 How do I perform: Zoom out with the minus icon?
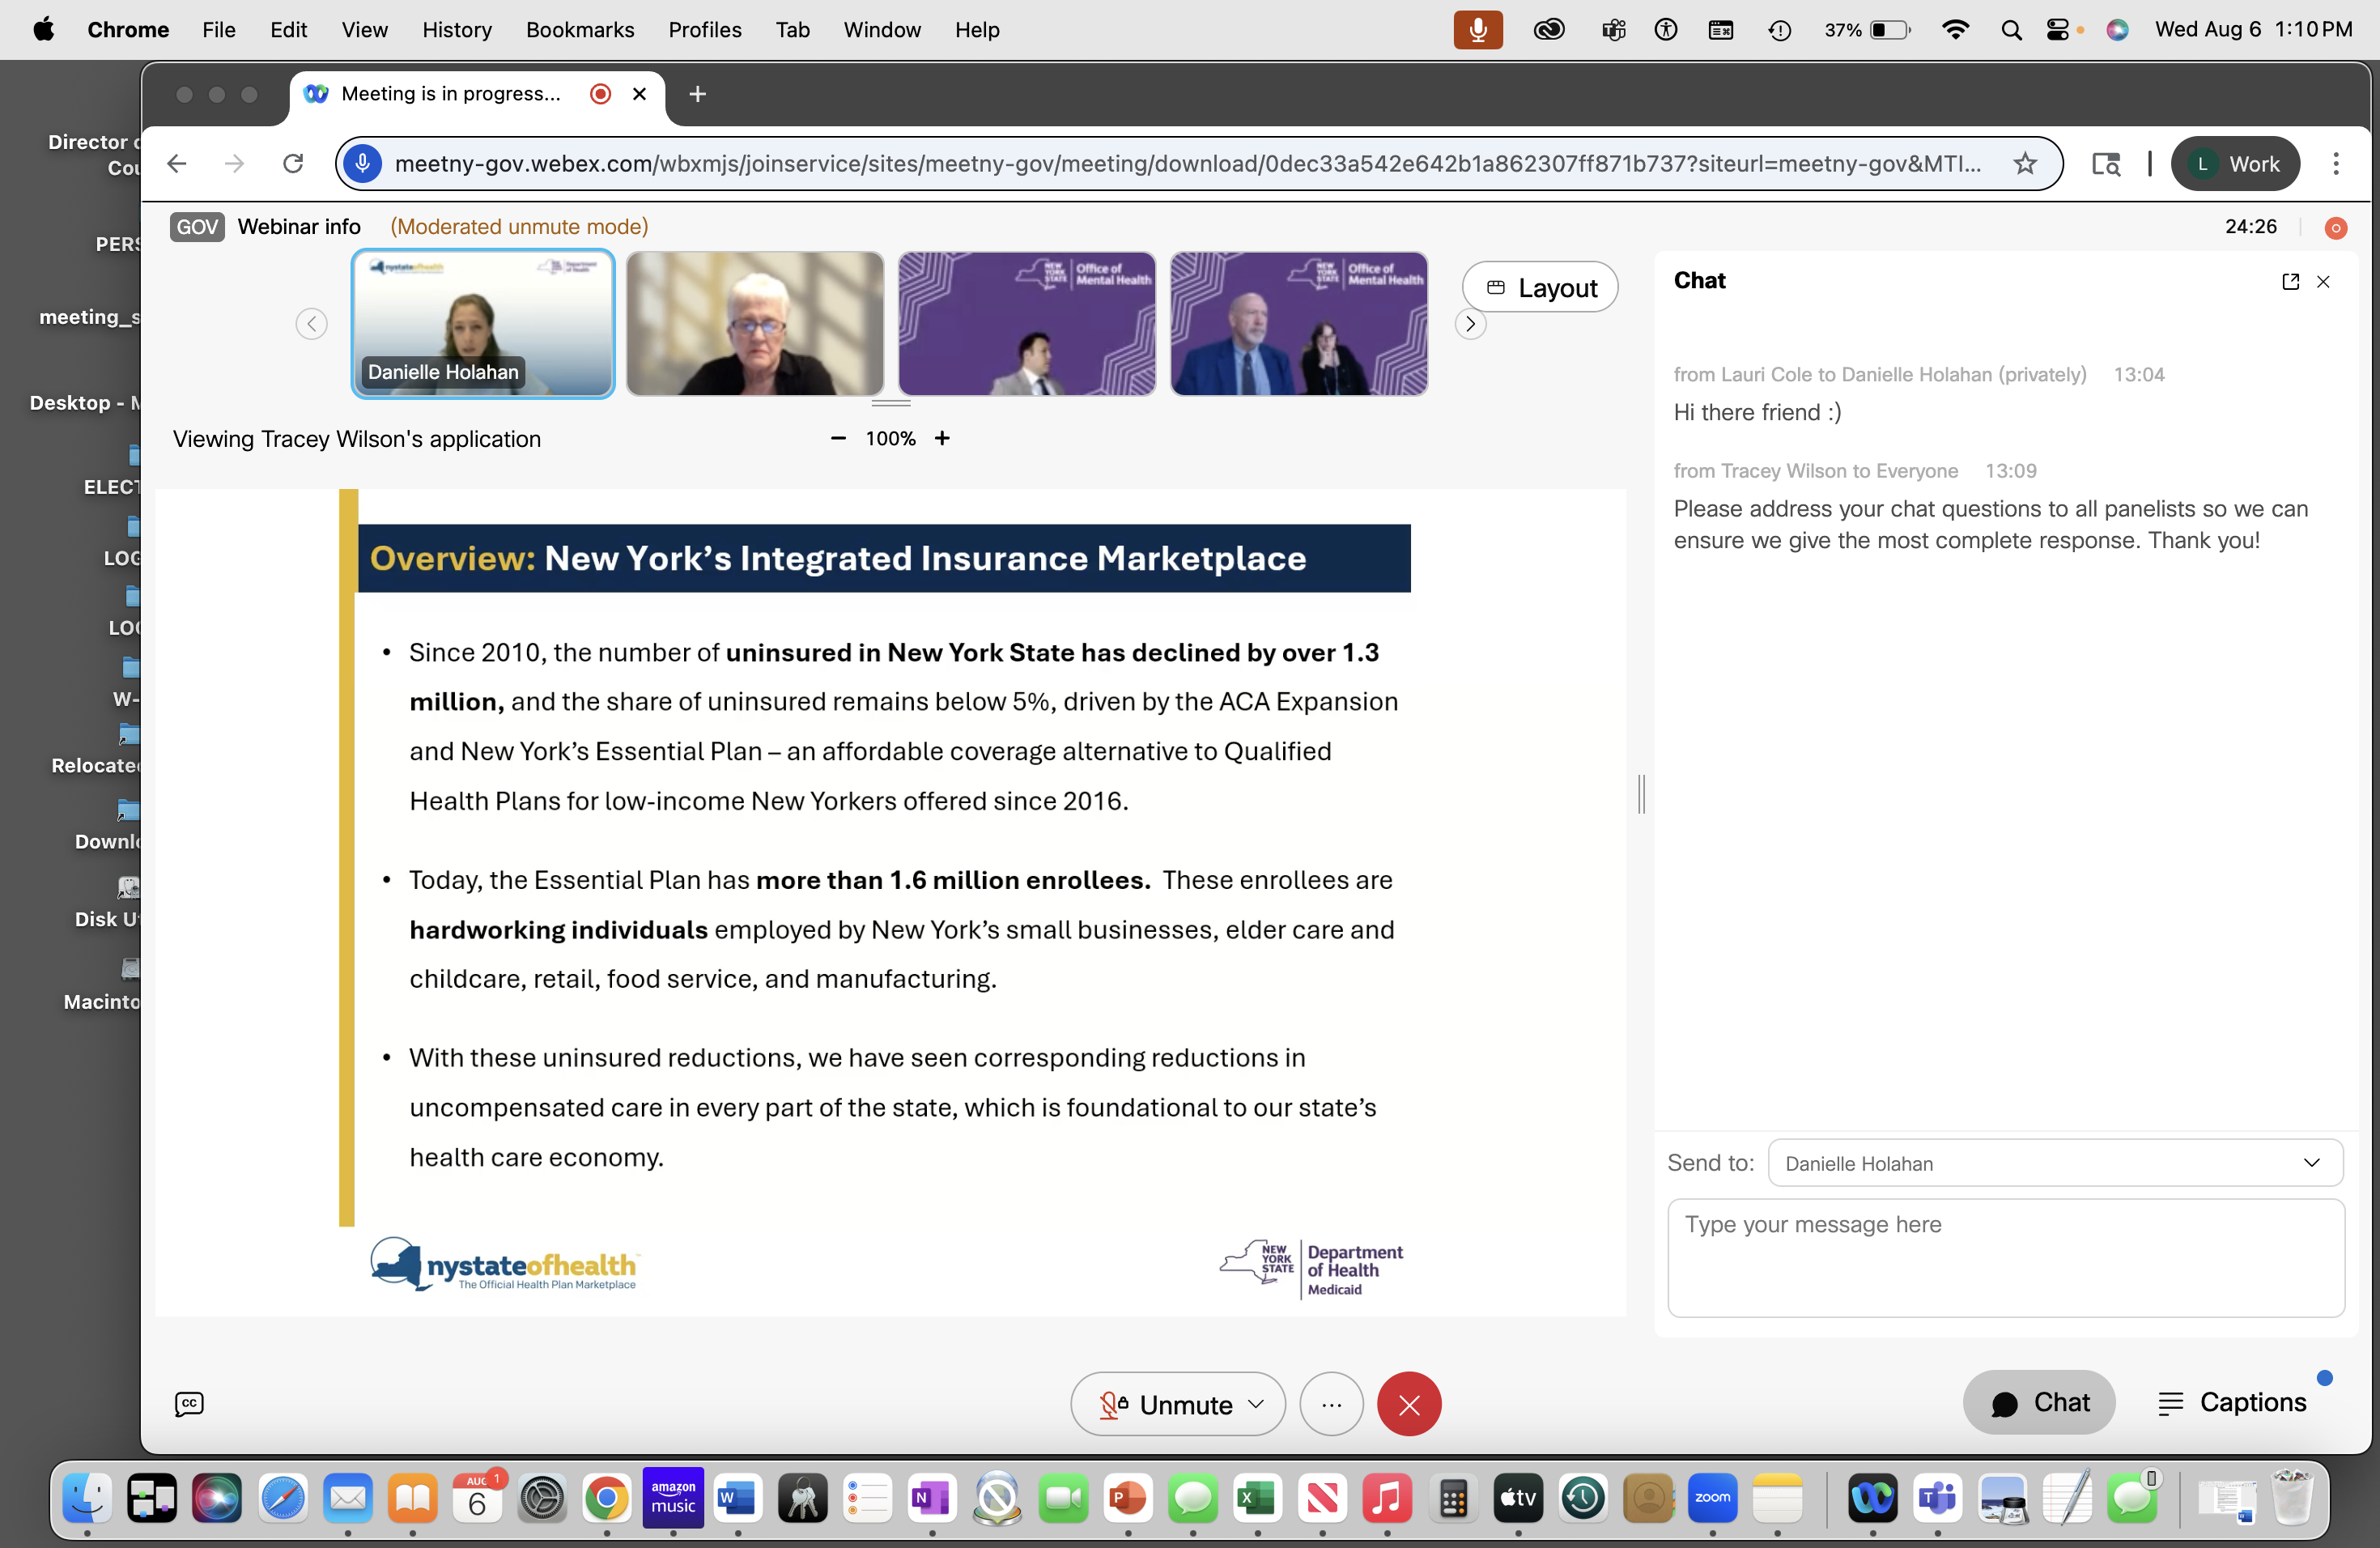[838, 438]
